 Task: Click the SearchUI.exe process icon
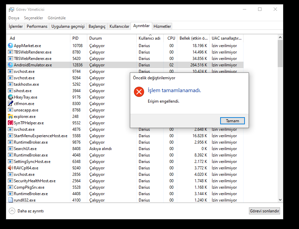10,149
